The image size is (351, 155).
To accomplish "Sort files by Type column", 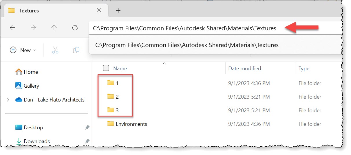I will pos(304,69).
